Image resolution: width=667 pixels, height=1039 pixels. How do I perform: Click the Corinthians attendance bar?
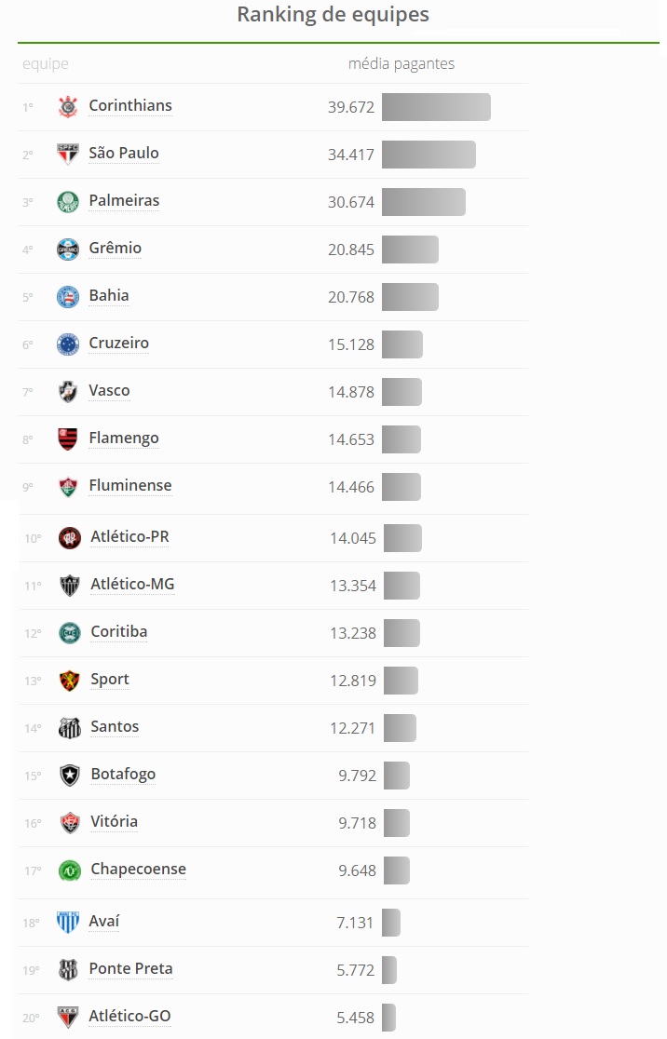pos(436,107)
